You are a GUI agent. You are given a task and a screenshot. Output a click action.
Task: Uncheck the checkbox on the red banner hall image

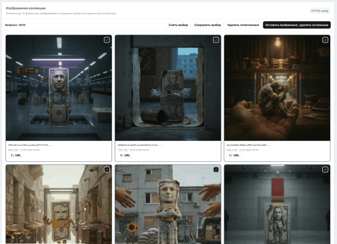click(x=325, y=170)
